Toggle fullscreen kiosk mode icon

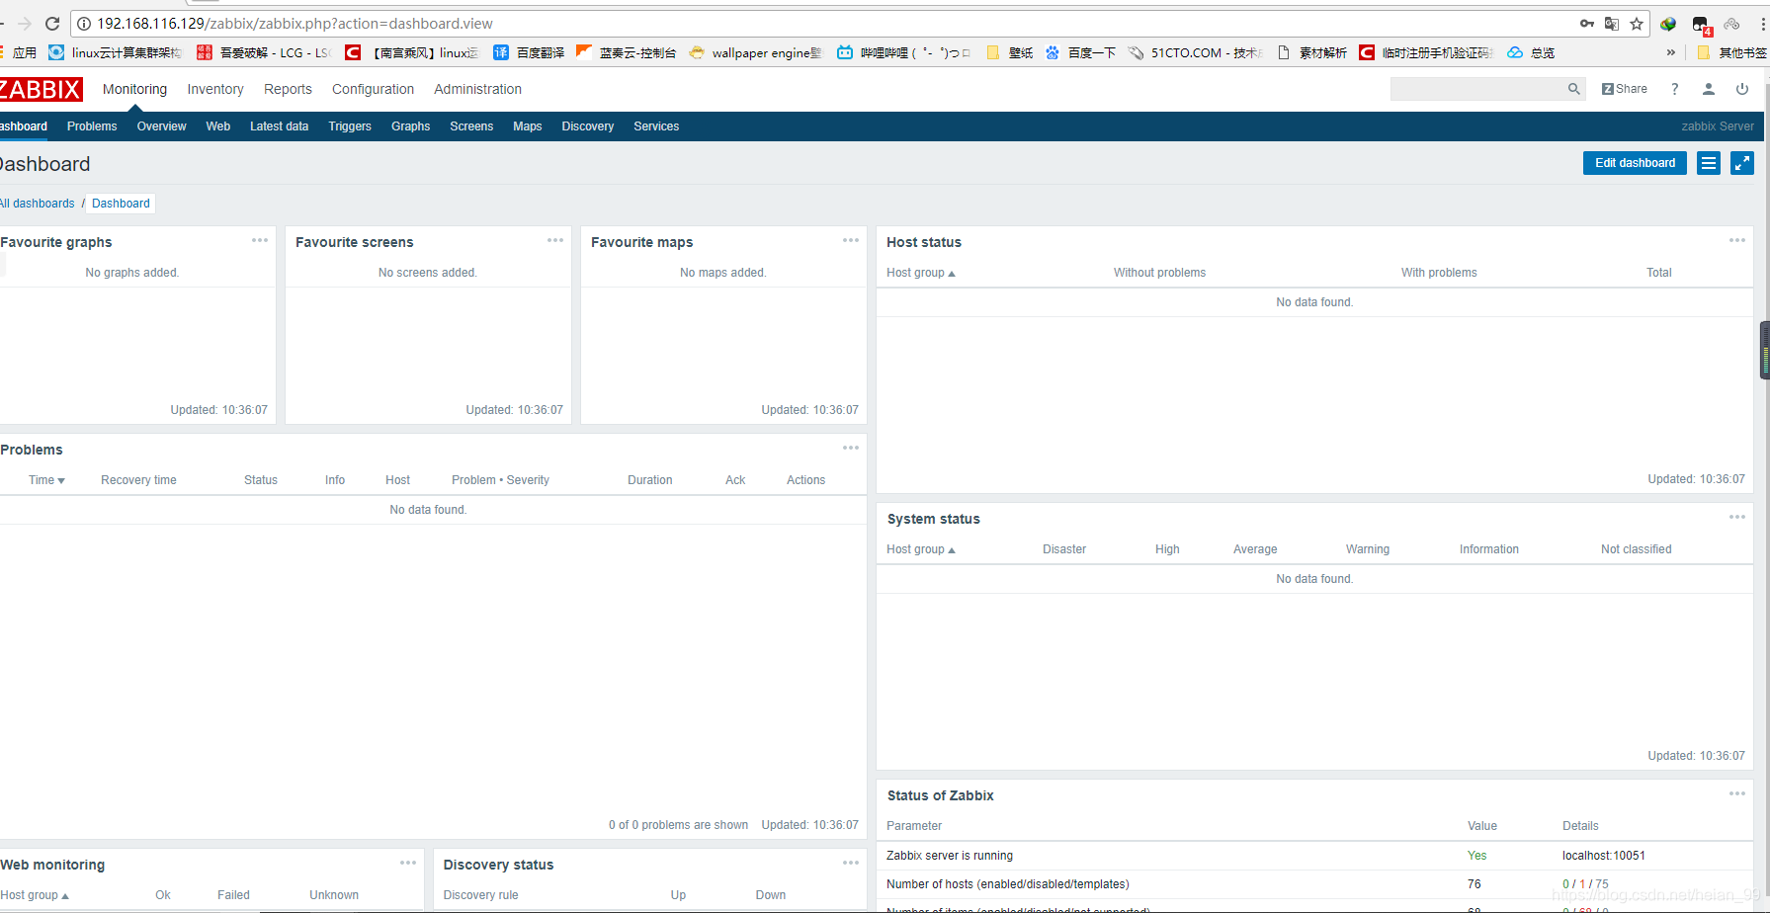1742,163
